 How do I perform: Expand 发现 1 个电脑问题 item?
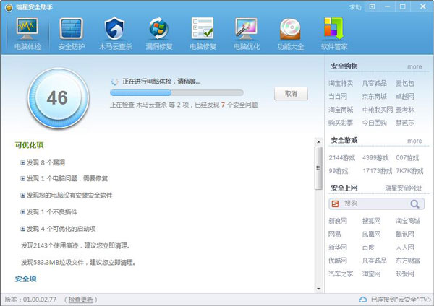click(x=22, y=179)
